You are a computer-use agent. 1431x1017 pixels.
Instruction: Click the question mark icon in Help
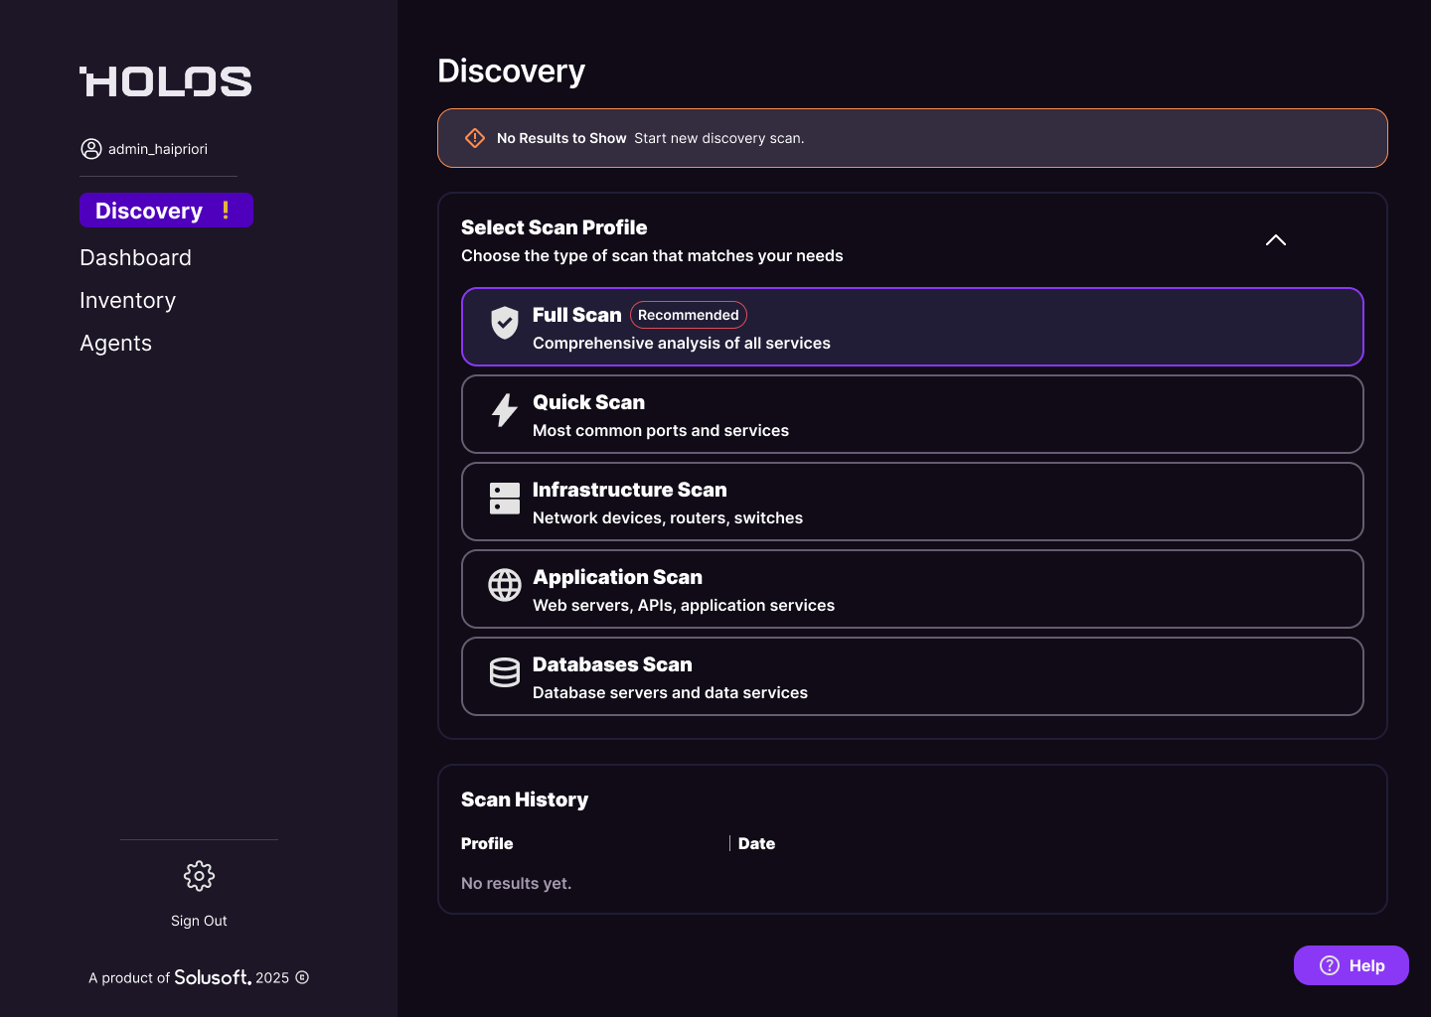coord(1330,965)
